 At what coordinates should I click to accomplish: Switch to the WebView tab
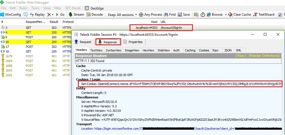point(164,50)
